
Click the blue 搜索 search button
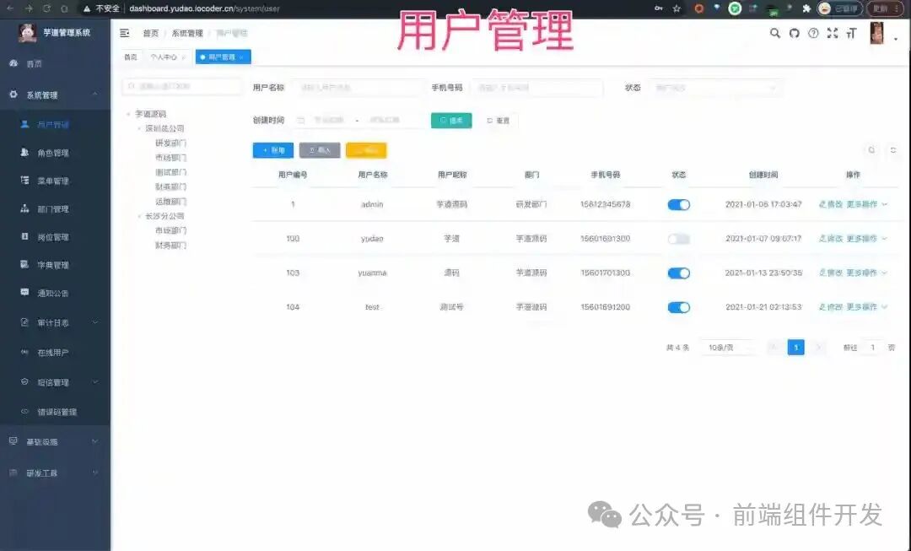coord(451,121)
